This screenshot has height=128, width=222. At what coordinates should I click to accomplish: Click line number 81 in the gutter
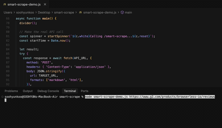(8, 36)
